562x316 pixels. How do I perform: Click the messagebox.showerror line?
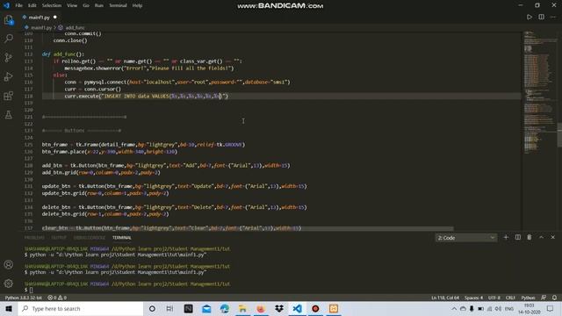(149, 68)
